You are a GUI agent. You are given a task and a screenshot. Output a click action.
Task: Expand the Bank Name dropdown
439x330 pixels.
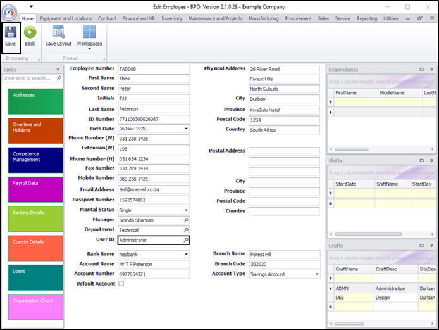click(x=186, y=254)
